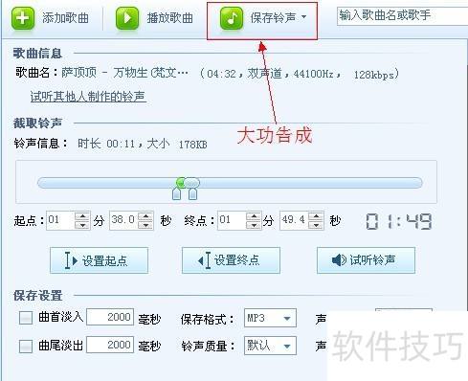Increase end point minutes with up arrow

point(254,216)
